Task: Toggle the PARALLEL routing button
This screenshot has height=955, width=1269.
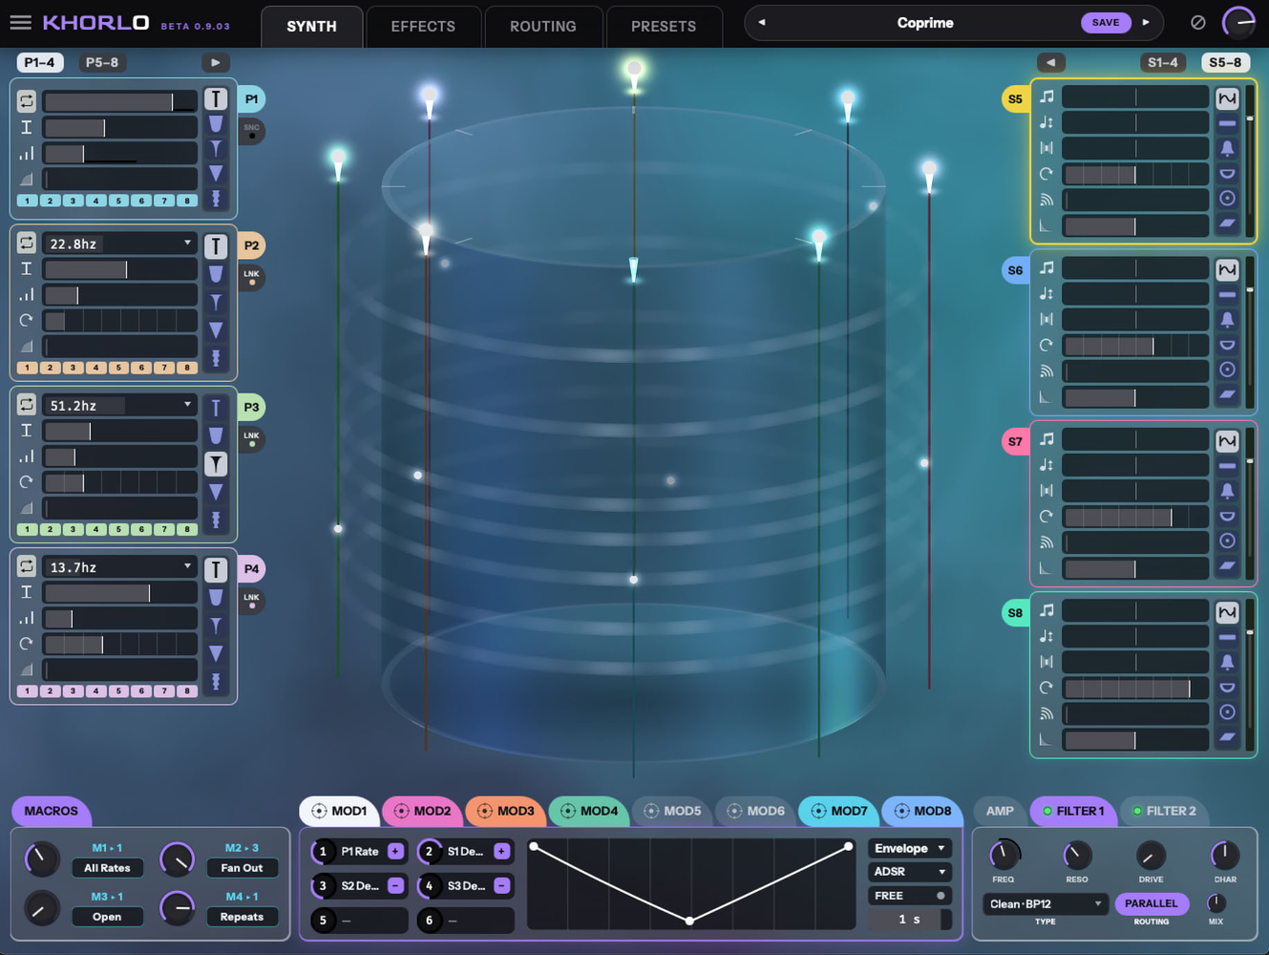Action: 1151,903
